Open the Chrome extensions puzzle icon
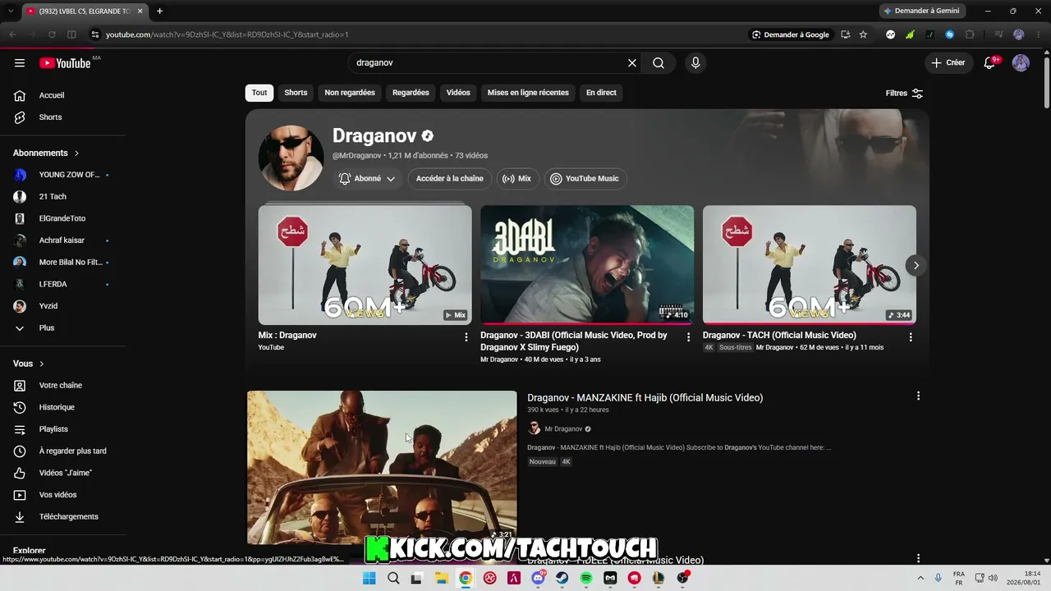Image resolution: width=1051 pixels, height=591 pixels. tap(970, 34)
